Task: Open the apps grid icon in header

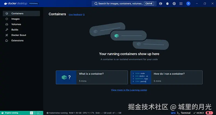Action: tap(181, 4)
